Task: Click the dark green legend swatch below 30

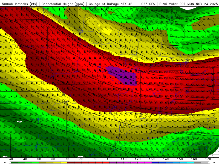Action: (15, 163)
